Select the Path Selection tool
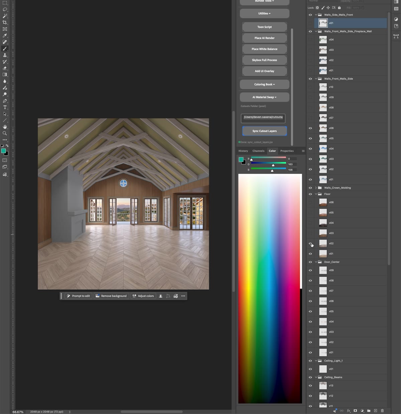401x414 pixels. click(x=5, y=114)
